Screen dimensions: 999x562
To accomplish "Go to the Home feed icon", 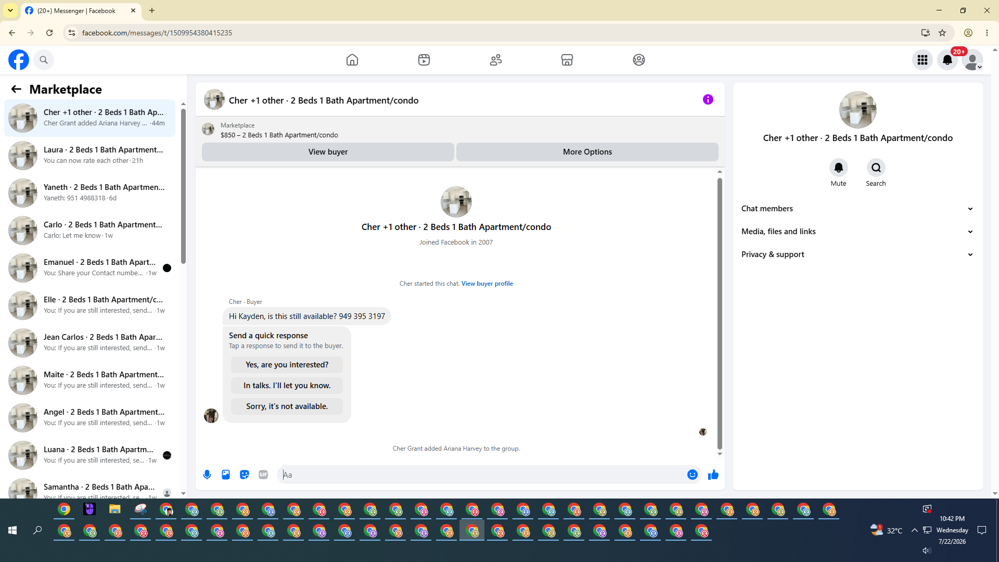I will pyautogui.click(x=352, y=60).
